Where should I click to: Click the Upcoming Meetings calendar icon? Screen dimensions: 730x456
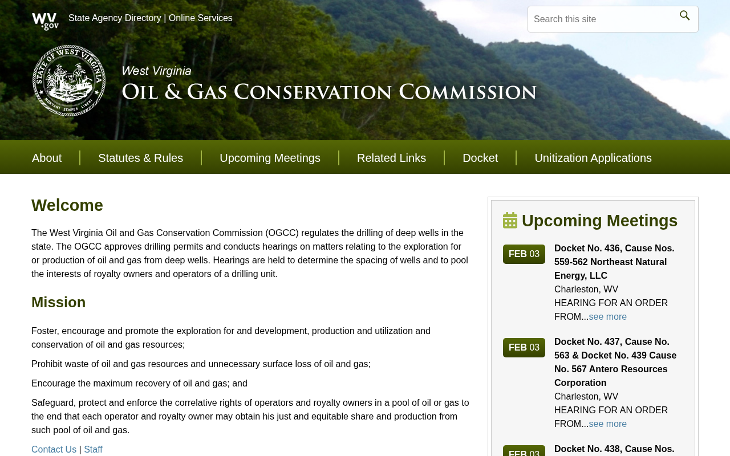pos(510,221)
